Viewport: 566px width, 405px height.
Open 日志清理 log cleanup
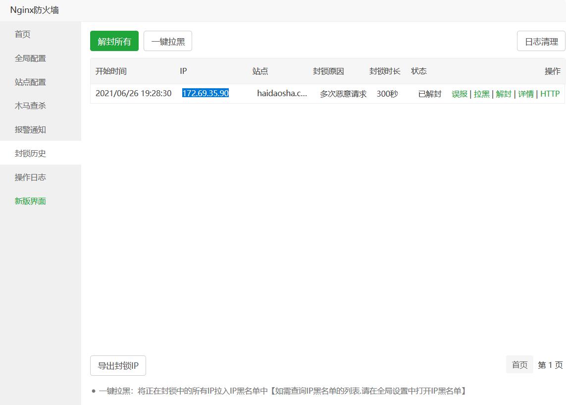pyautogui.click(x=541, y=41)
